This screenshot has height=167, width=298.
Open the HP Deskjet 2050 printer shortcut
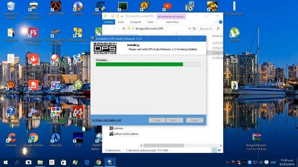tap(55, 36)
